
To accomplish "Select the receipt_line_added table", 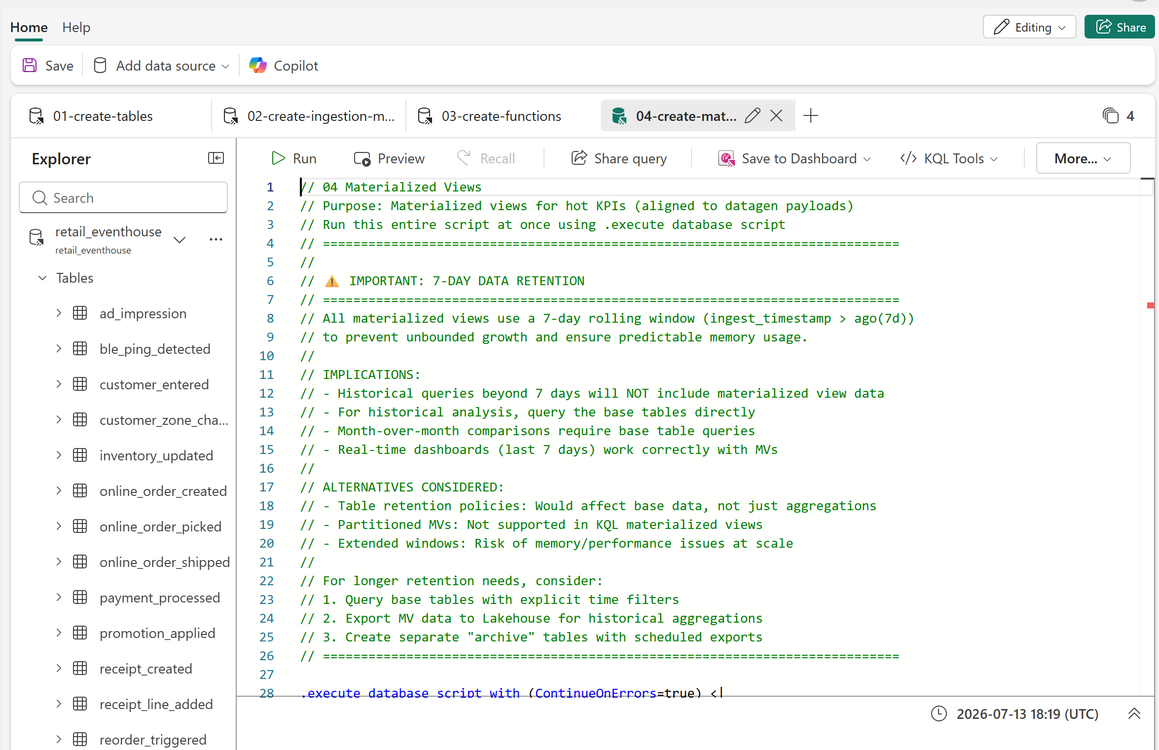I will tap(156, 704).
